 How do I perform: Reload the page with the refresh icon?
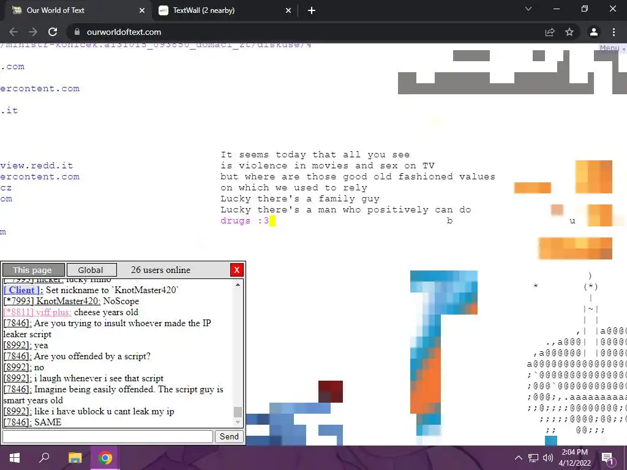53,32
